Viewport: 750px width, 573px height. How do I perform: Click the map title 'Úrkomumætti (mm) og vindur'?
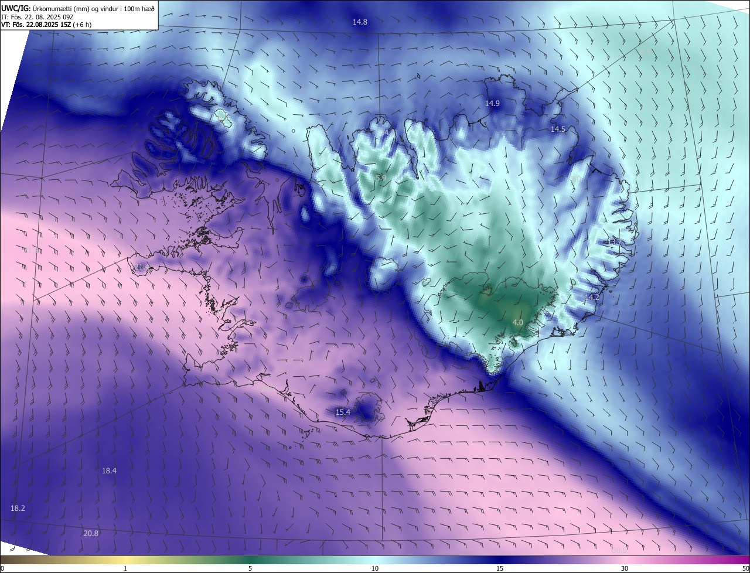(93, 8)
